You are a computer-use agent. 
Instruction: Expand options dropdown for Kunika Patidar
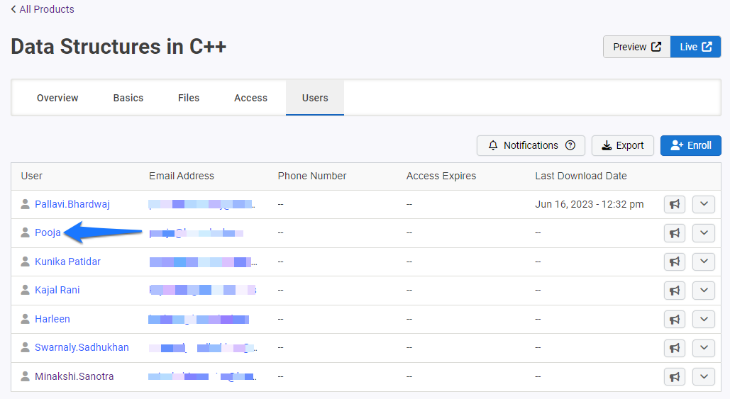click(x=704, y=262)
